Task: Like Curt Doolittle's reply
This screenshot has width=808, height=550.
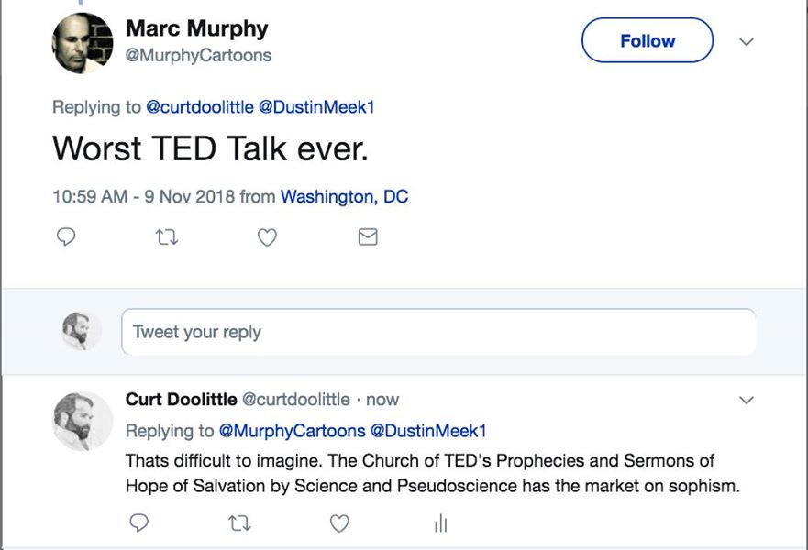Action: [x=339, y=522]
